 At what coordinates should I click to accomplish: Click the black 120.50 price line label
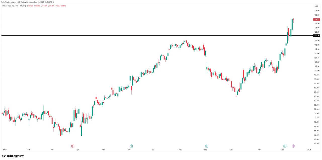[x=316, y=36]
